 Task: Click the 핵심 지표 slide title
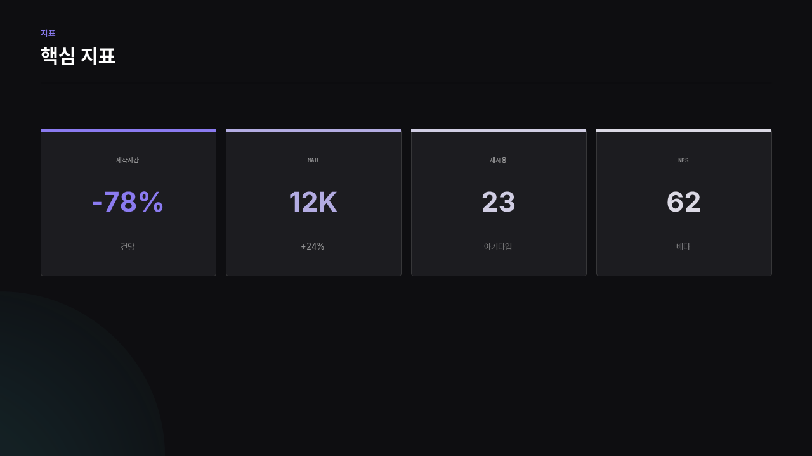[x=78, y=56]
